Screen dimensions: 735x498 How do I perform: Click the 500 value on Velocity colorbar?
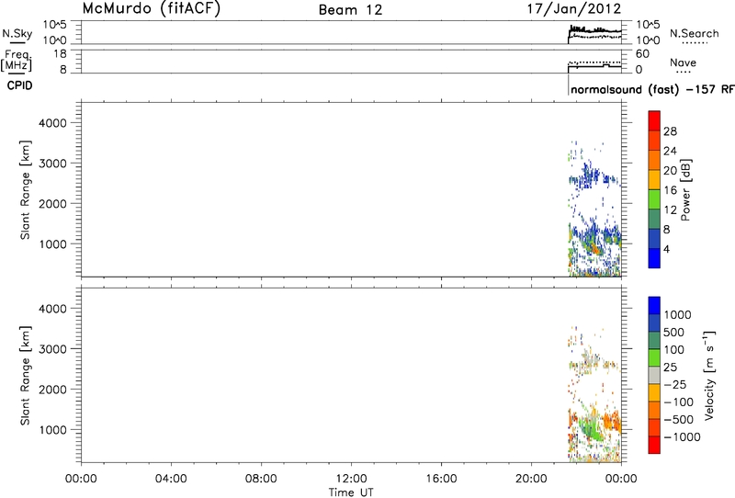(674, 333)
